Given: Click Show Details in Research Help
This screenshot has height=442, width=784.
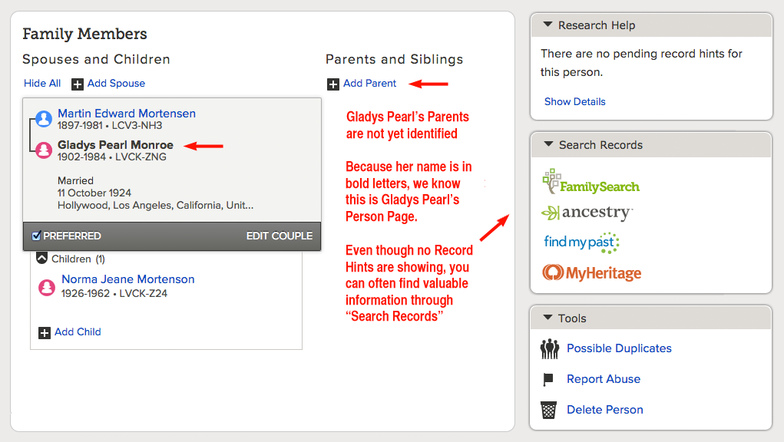Looking at the screenshot, I should pyautogui.click(x=574, y=102).
